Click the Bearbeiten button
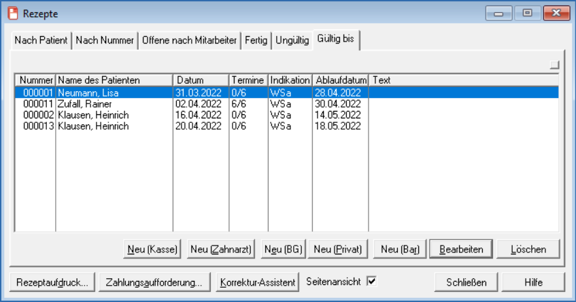The width and height of the screenshot is (576, 302). 460,250
